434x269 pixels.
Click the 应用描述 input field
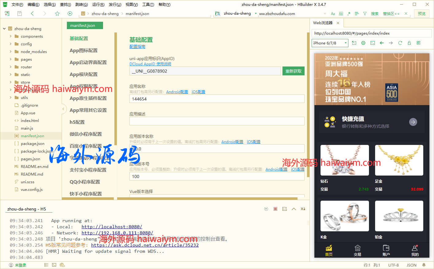coord(217,121)
